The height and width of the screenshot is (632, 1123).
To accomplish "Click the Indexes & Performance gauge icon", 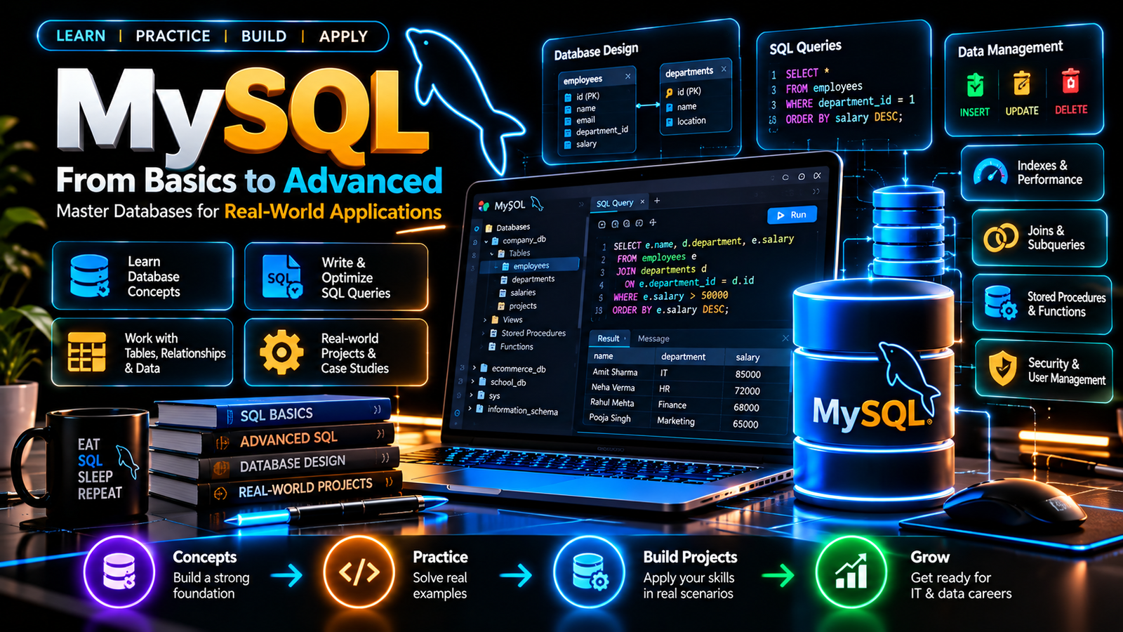I will 990,172.
